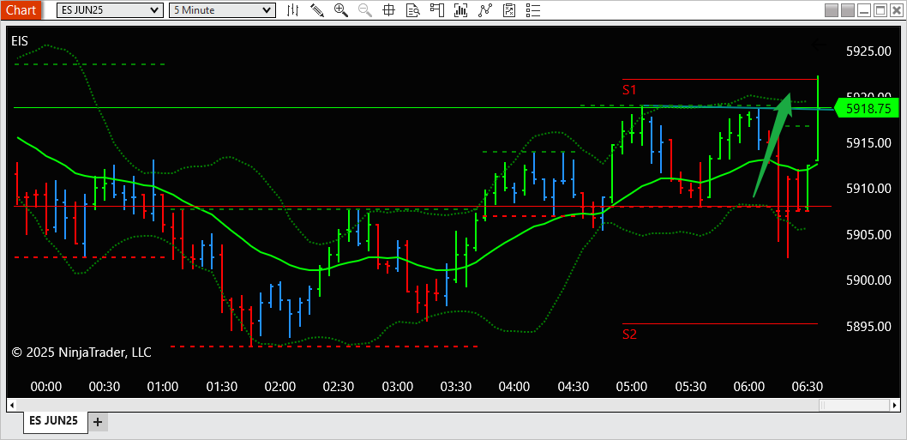Click the zoom in magnifier icon

point(341,9)
